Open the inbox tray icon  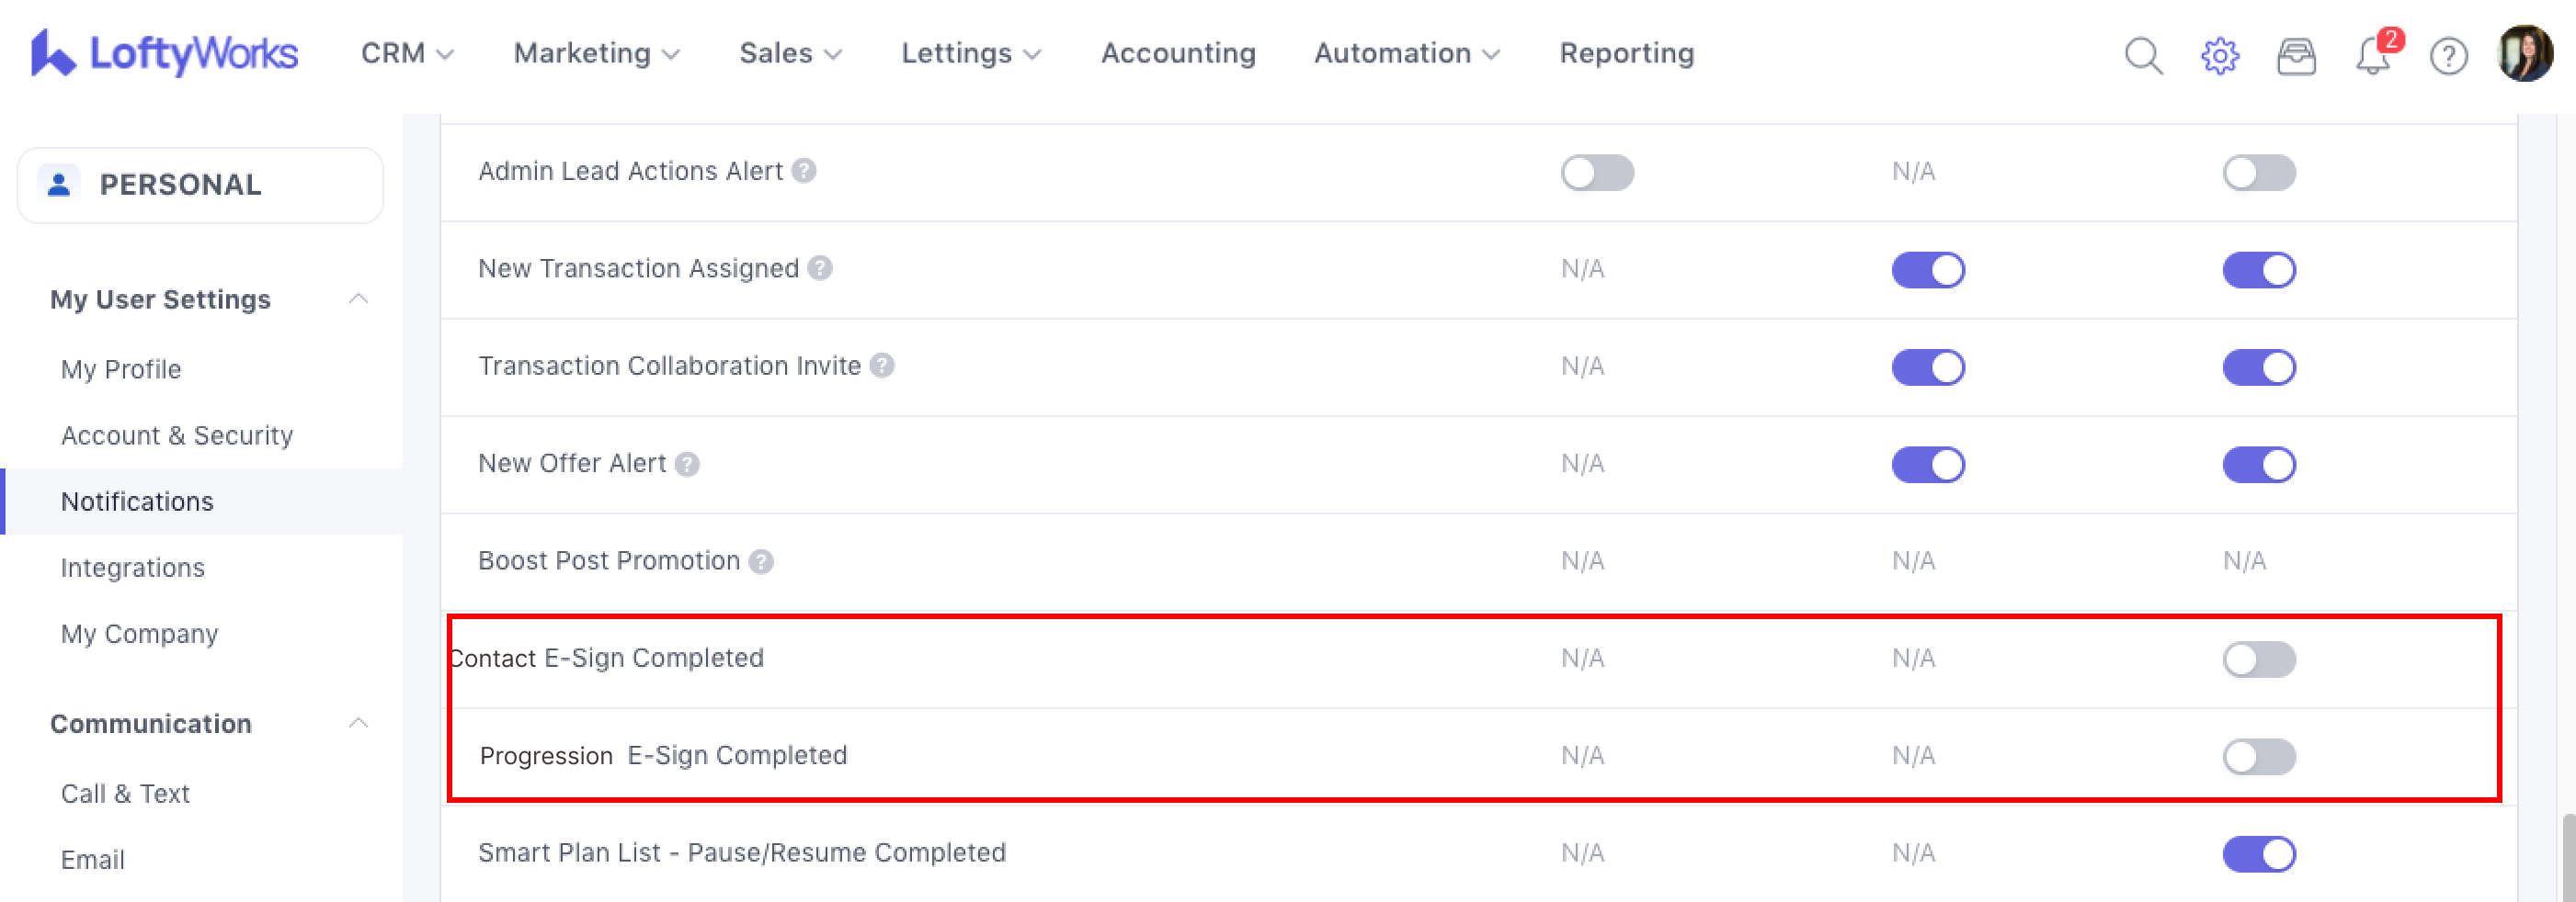pos(2296,56)
